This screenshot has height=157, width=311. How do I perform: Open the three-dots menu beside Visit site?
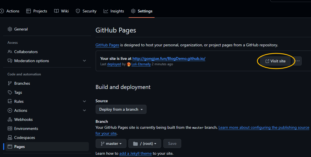pos(298,61)
